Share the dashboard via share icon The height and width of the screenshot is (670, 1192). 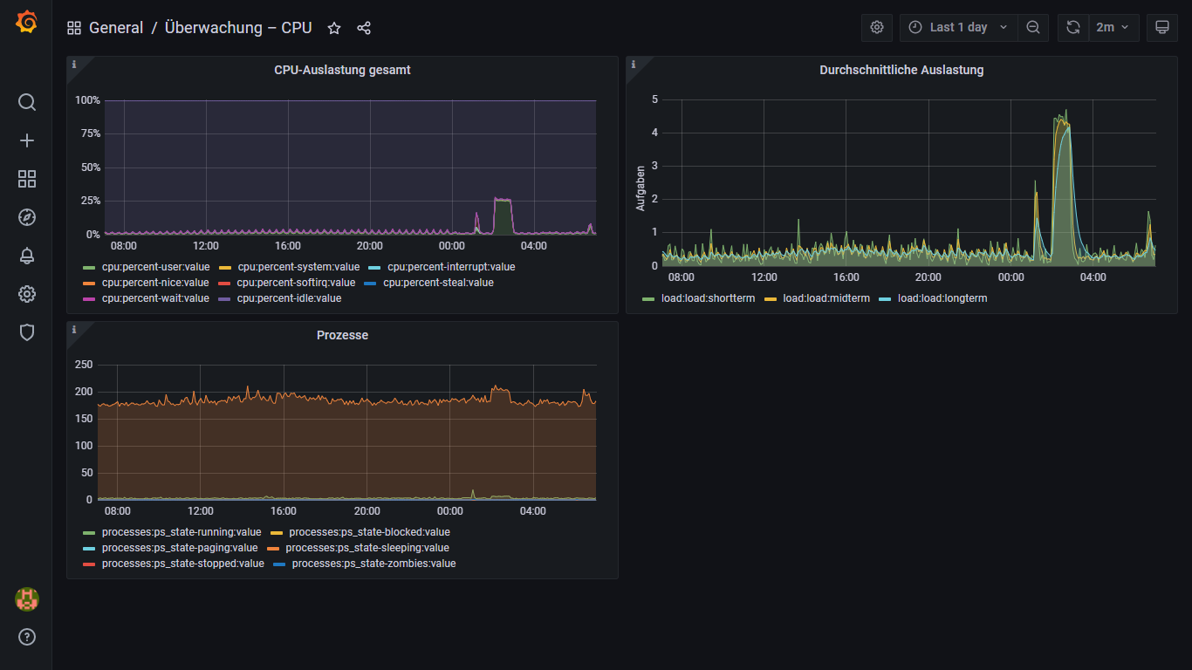point(364,28)
